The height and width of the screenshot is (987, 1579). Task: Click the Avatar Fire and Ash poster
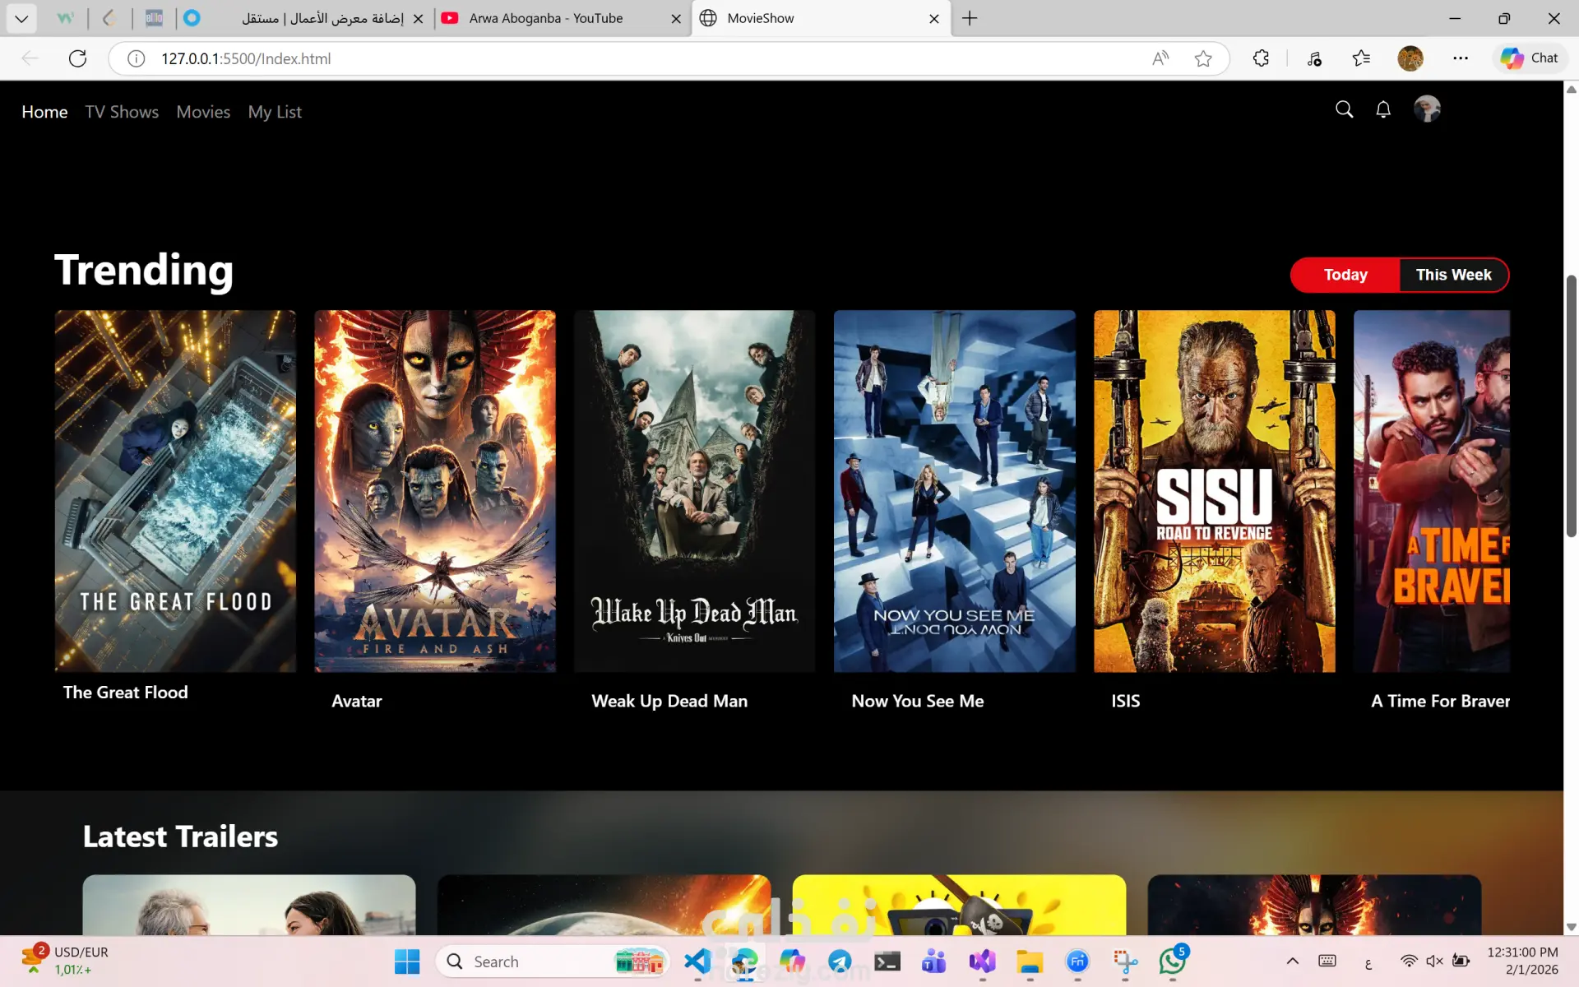435,491
